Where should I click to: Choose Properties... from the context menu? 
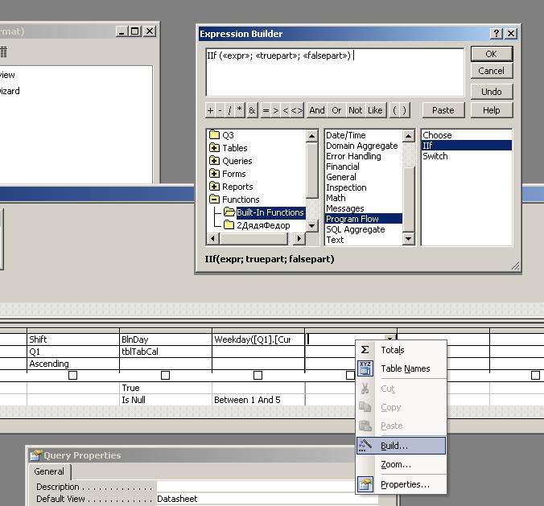tap(401, 484)
